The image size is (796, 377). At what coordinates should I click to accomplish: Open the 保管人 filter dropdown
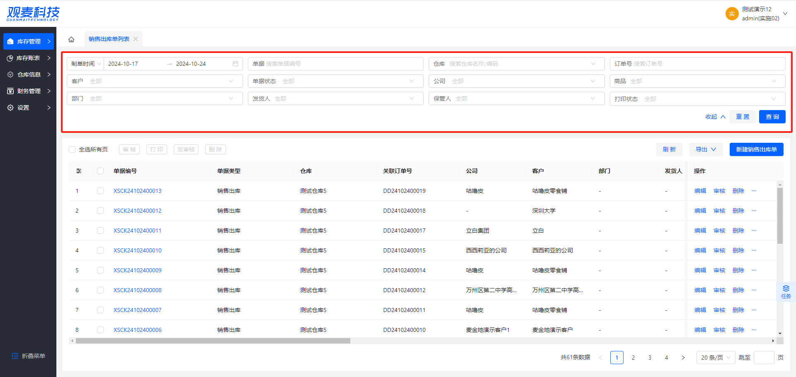(x=517, y=98)
